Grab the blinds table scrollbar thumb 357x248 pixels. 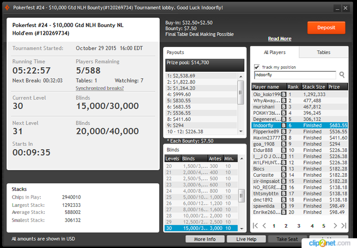pos(241,196)
